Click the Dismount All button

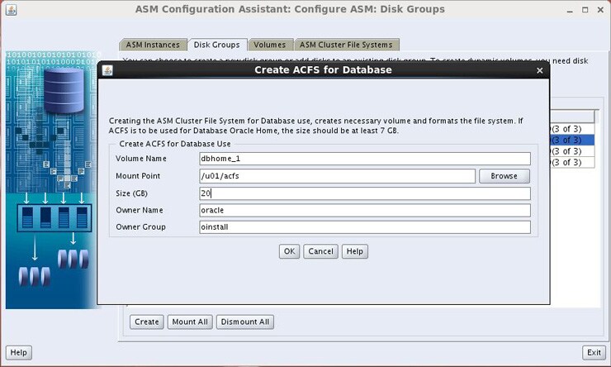point(244,322)
